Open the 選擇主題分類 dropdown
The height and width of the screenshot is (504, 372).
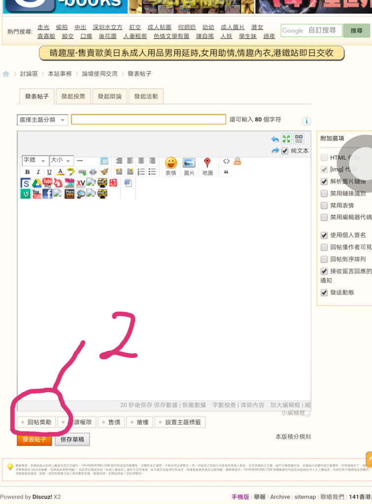pos(42,120)
